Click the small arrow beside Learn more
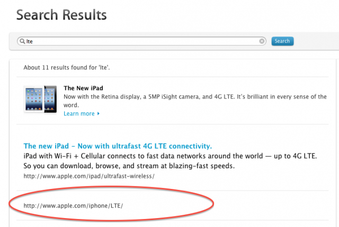Screen dimensions: 339x227 [99, 114]
